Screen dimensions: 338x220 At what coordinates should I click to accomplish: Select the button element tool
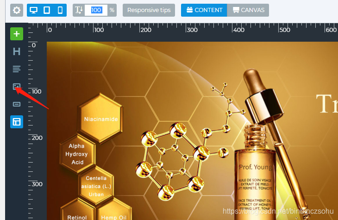coord(17,104)
